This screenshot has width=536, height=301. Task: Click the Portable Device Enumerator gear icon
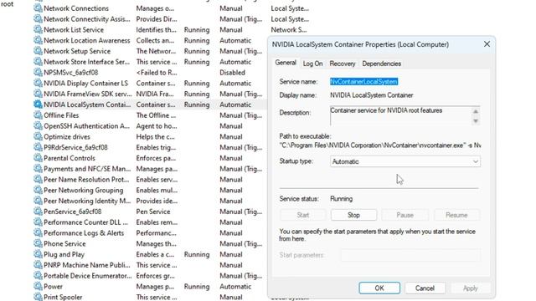(x=38, y=275)
